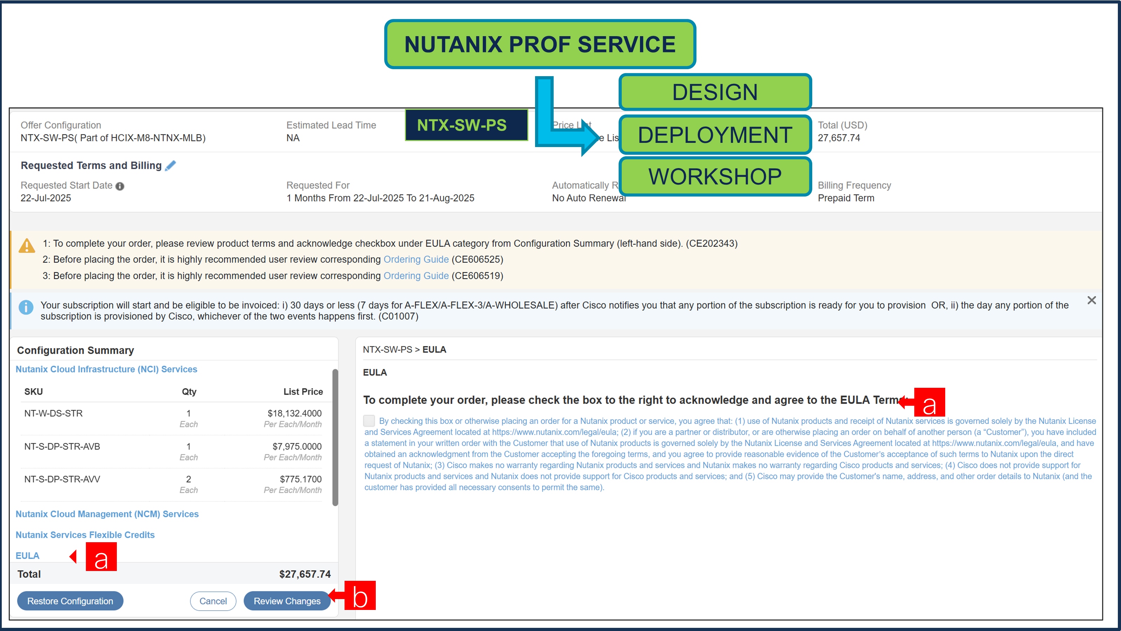Click list price $18,132.4000
Viewport: 1121px width, 631px height.
(295, 413)
